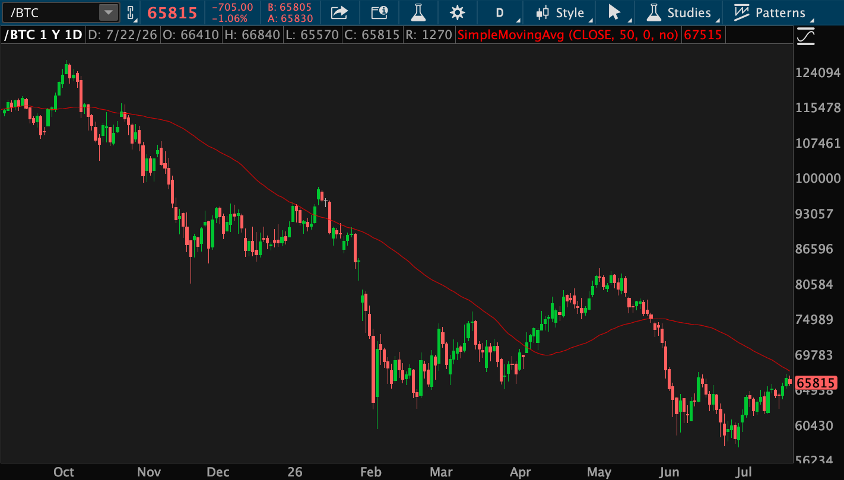Click the large last price 65815 in toolbar
This screenshot has height=480, width=844.
(x=172, y=13)
